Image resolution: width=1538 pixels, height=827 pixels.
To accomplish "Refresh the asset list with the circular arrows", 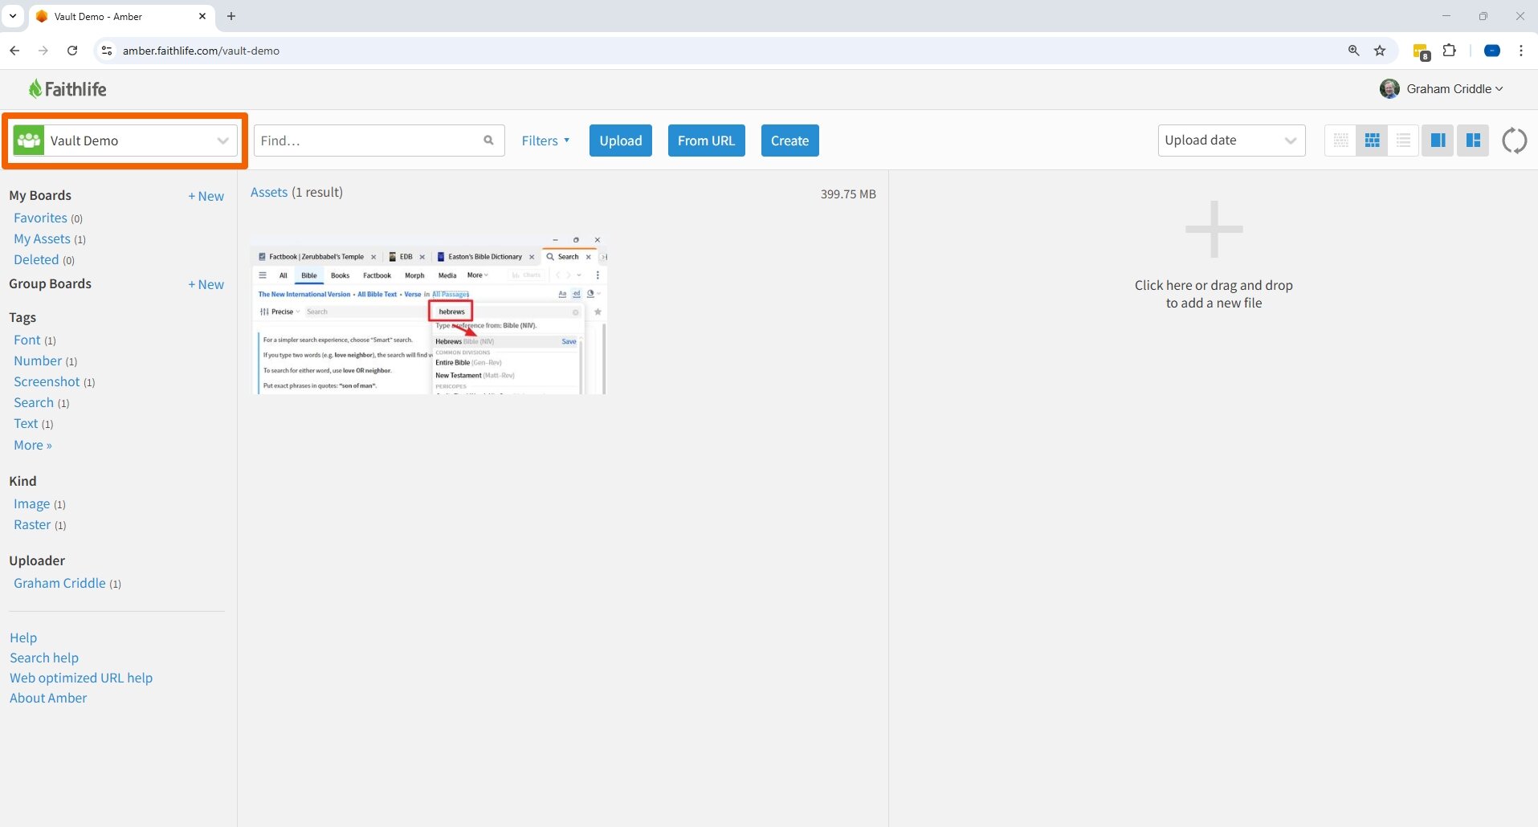I will pyautogui.click(x=1515, y=141).
